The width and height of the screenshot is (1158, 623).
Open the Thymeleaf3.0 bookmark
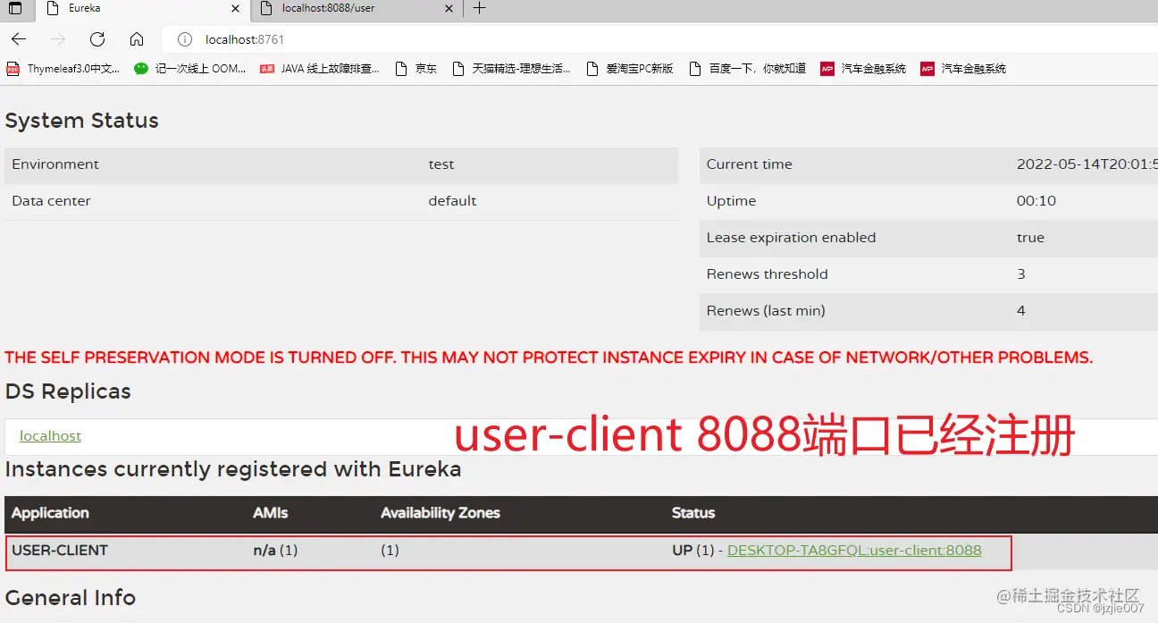pyautogui.click(x=63, y=69)
